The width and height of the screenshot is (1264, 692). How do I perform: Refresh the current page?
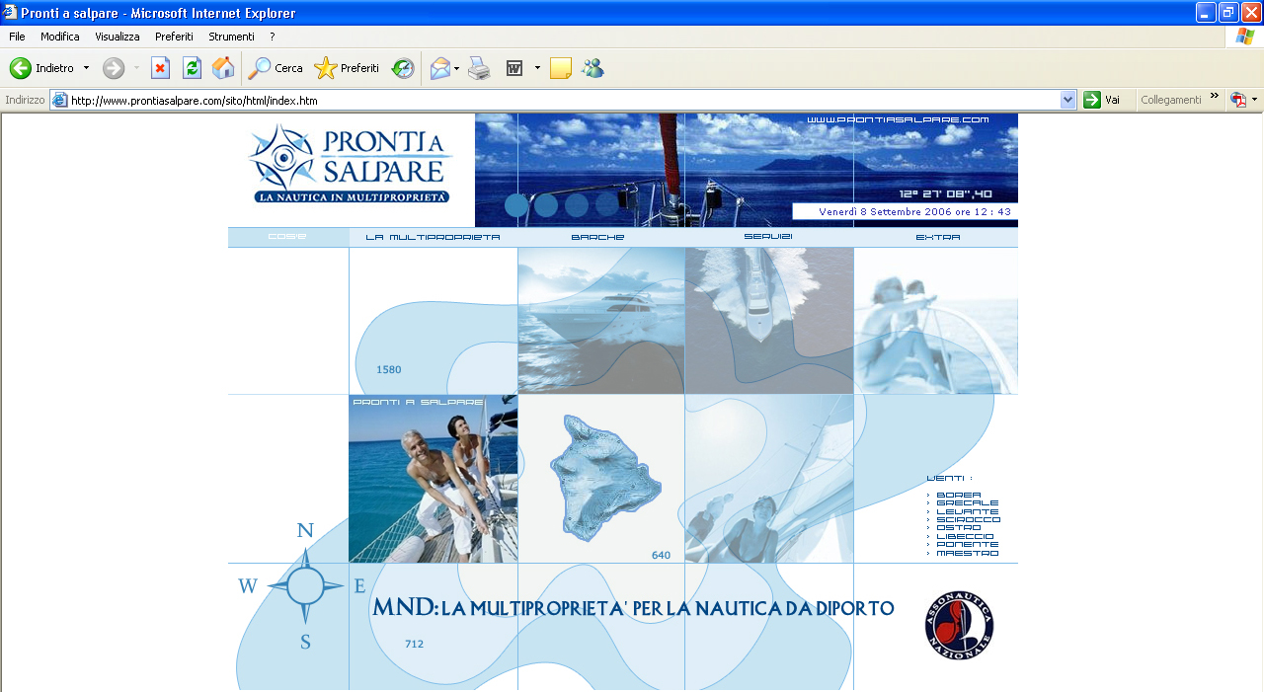coord(192,68)
